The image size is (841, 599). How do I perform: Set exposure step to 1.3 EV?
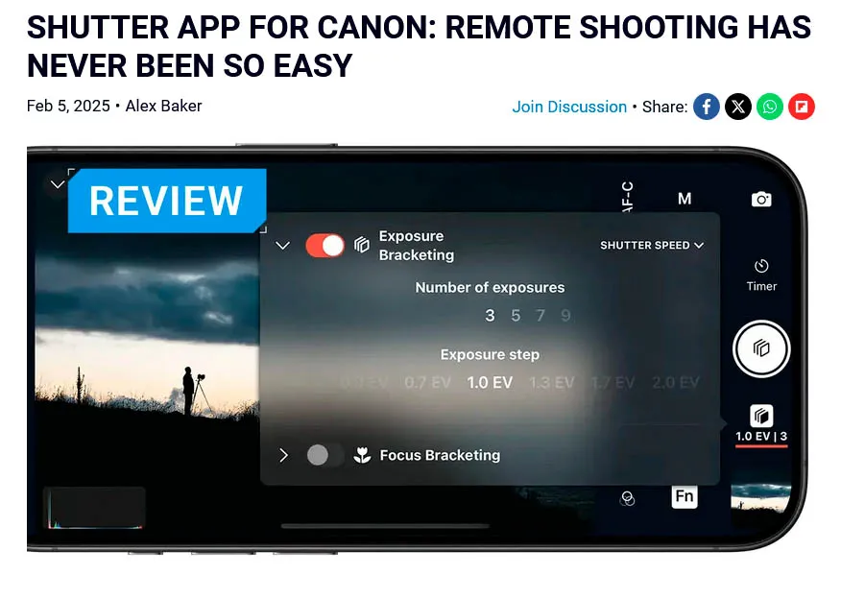click(x=551, y=381)
